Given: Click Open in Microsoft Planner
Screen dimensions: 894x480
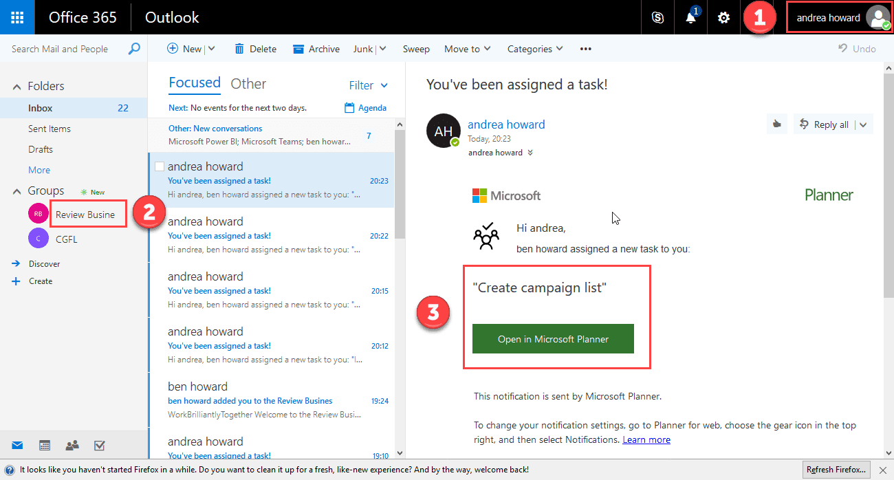Looking at the screenshot, I should point(553,339).
